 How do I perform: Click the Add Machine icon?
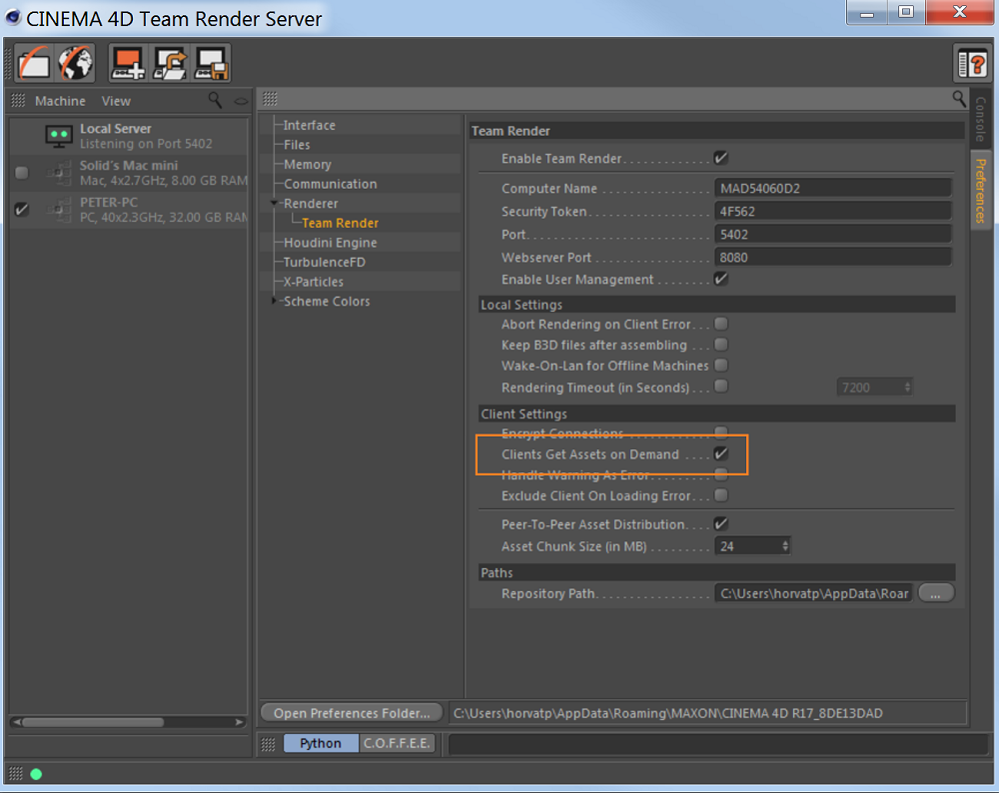pyautogui.click(x=128, y=63)
